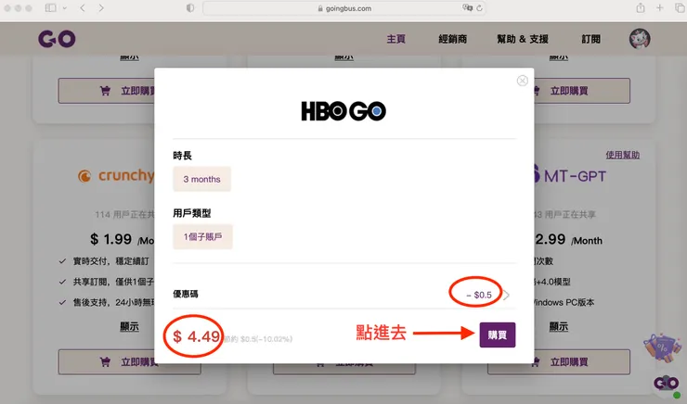Viewport: 687px width, 404px height.
Task: Open the -$0.5 coupon discount value
Action: pyautogui.click(x=479, y=296)
